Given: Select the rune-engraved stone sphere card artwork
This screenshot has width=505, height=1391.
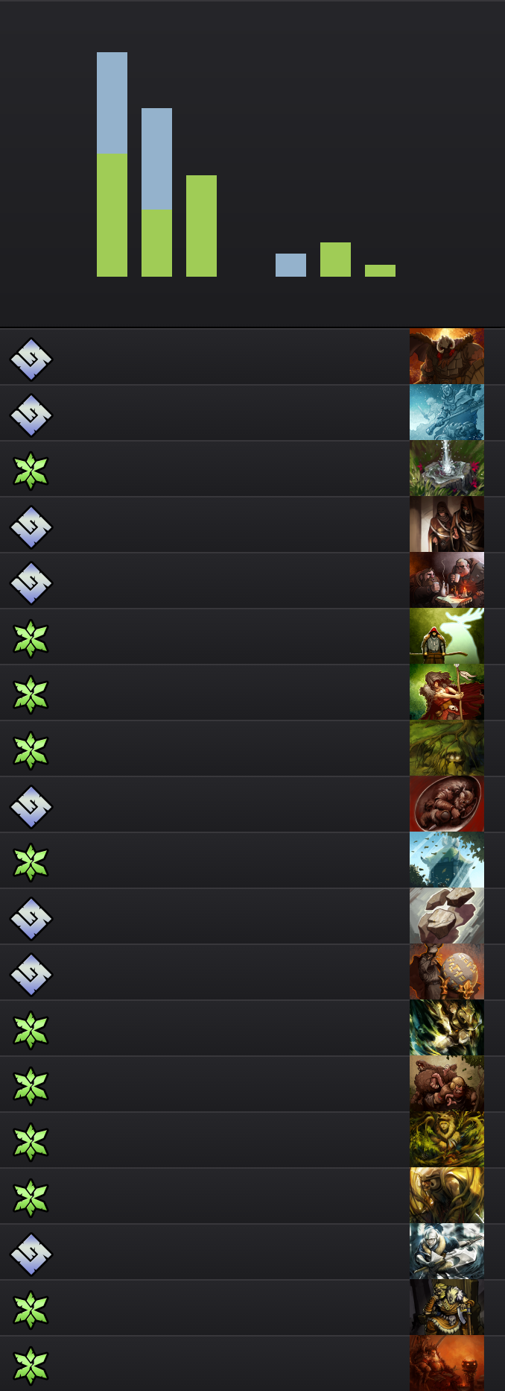Looking at the screenshot, I should point(447,972).
